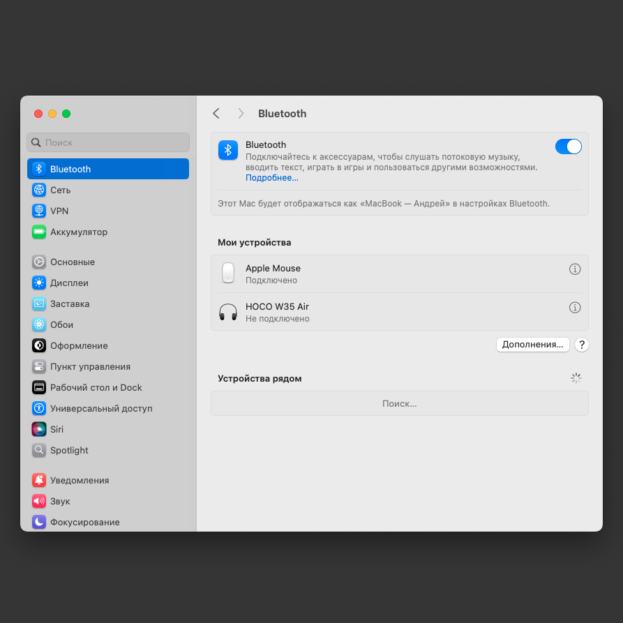Open the Spotlight settings section
This screenshot has width=623, height=623.
click(x=108, y=450)
